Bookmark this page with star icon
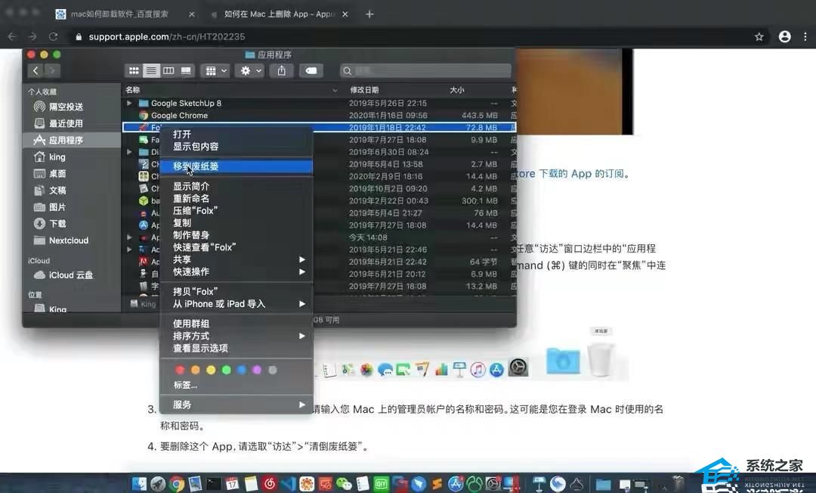816x493 pixels. tap(759, 36)
